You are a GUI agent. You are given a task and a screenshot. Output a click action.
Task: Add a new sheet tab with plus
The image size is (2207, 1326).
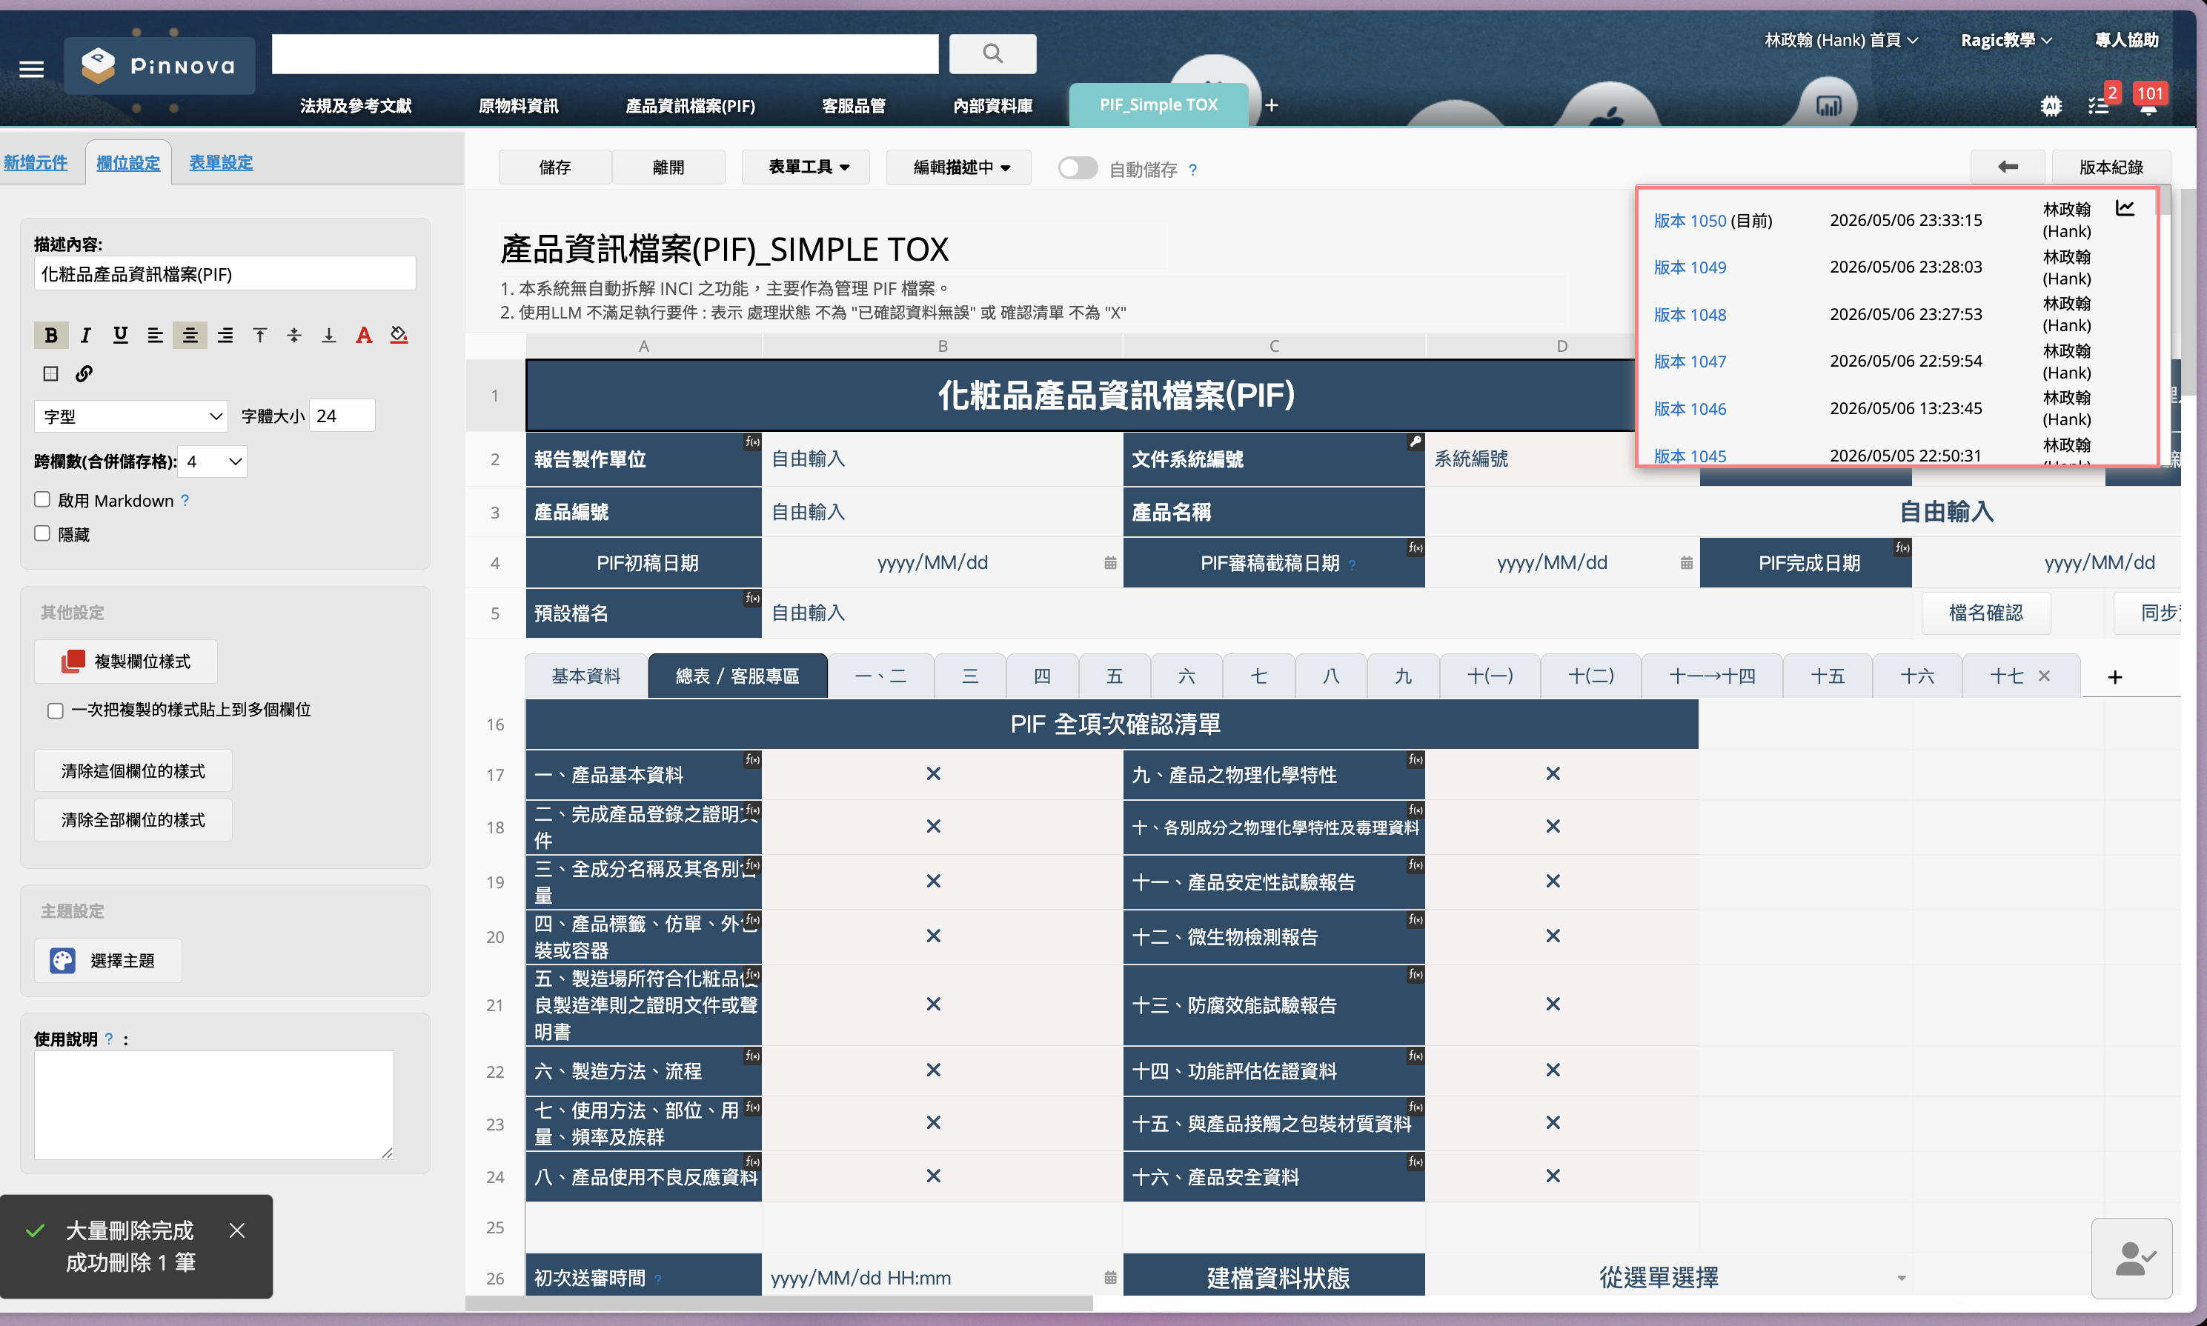(x=2114, y=677)
